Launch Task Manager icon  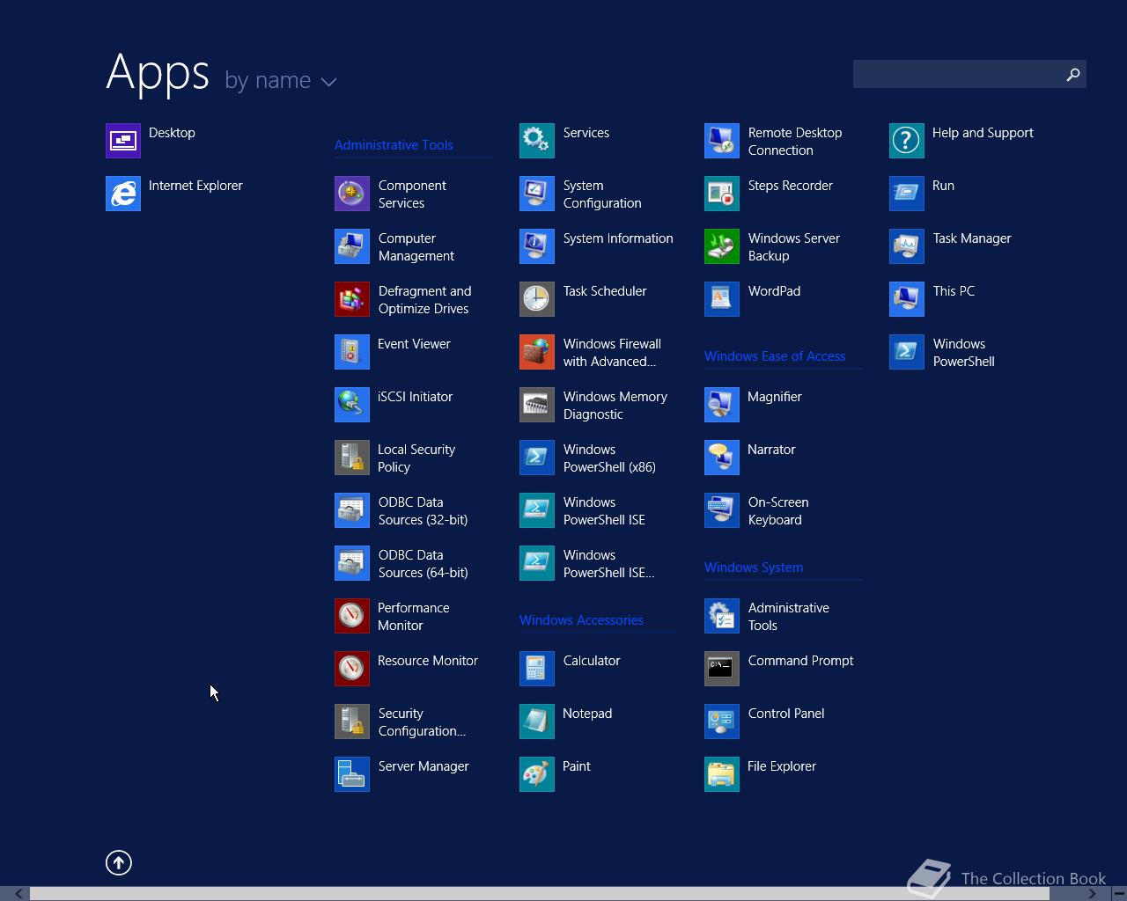pos(907,246)
